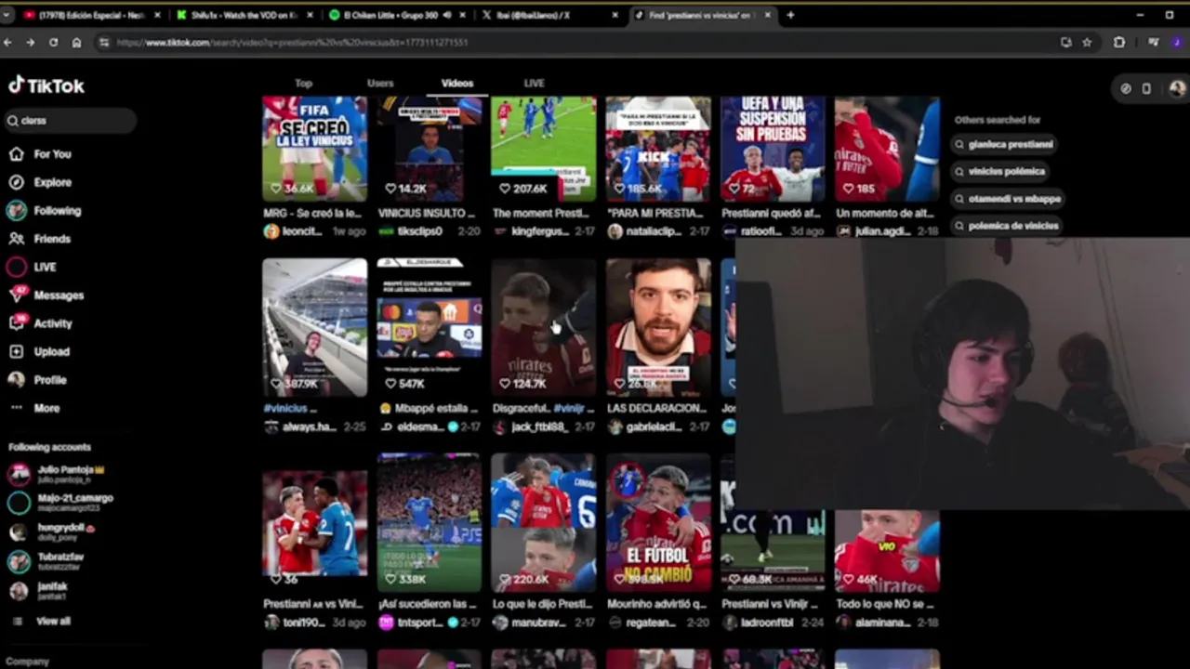
Task: Open the Friends people icon
Action: 16,239
